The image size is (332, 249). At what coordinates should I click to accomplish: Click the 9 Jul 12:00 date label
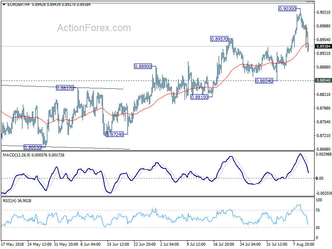click(196, 244)
